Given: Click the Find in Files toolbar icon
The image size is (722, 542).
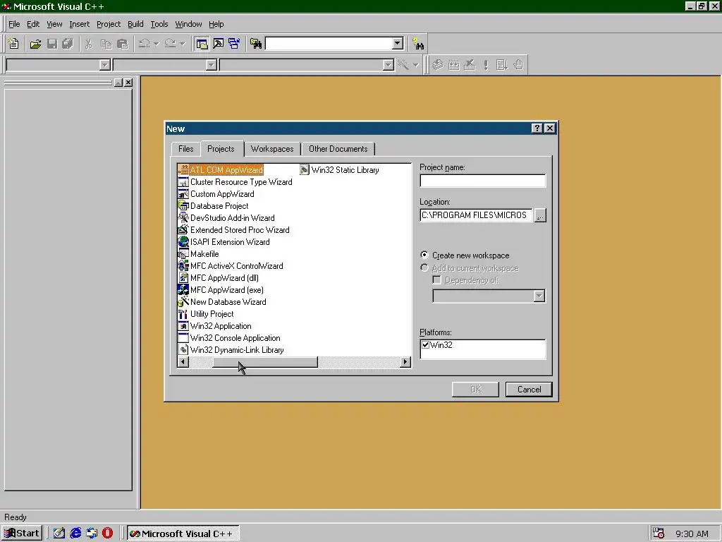Looking at the screenshot, I should coord(256,44).
